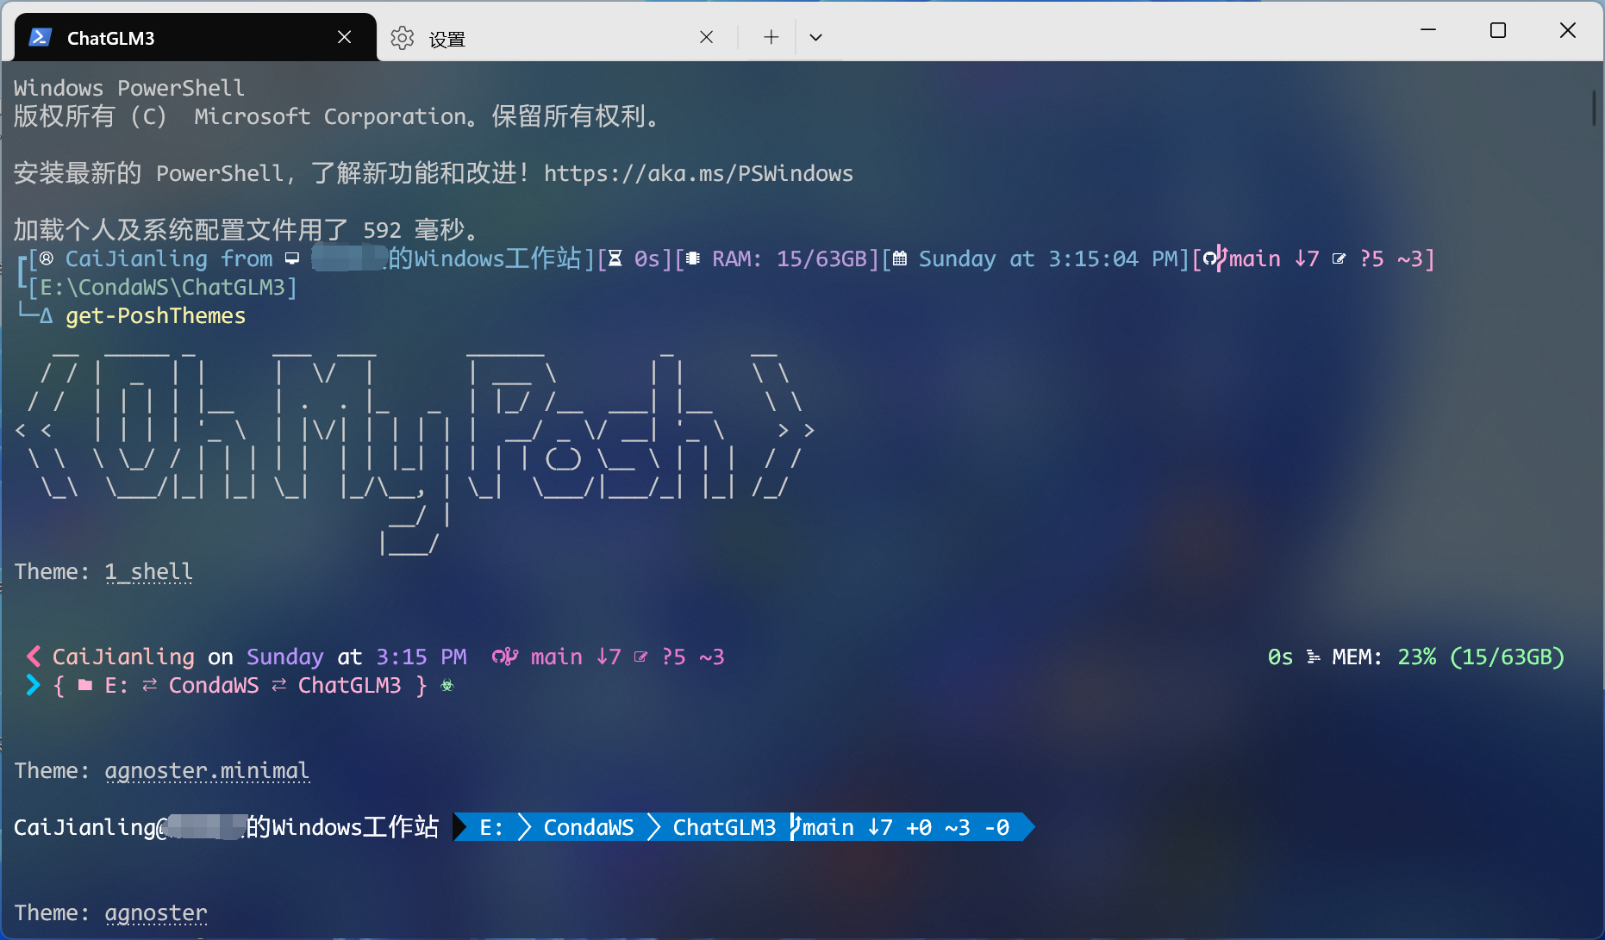Click the calendar icon before Sunday at 3:15:04 PM

point(899,258)
